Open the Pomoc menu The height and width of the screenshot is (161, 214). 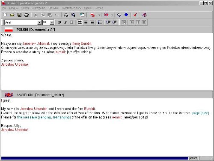[99, 8]
